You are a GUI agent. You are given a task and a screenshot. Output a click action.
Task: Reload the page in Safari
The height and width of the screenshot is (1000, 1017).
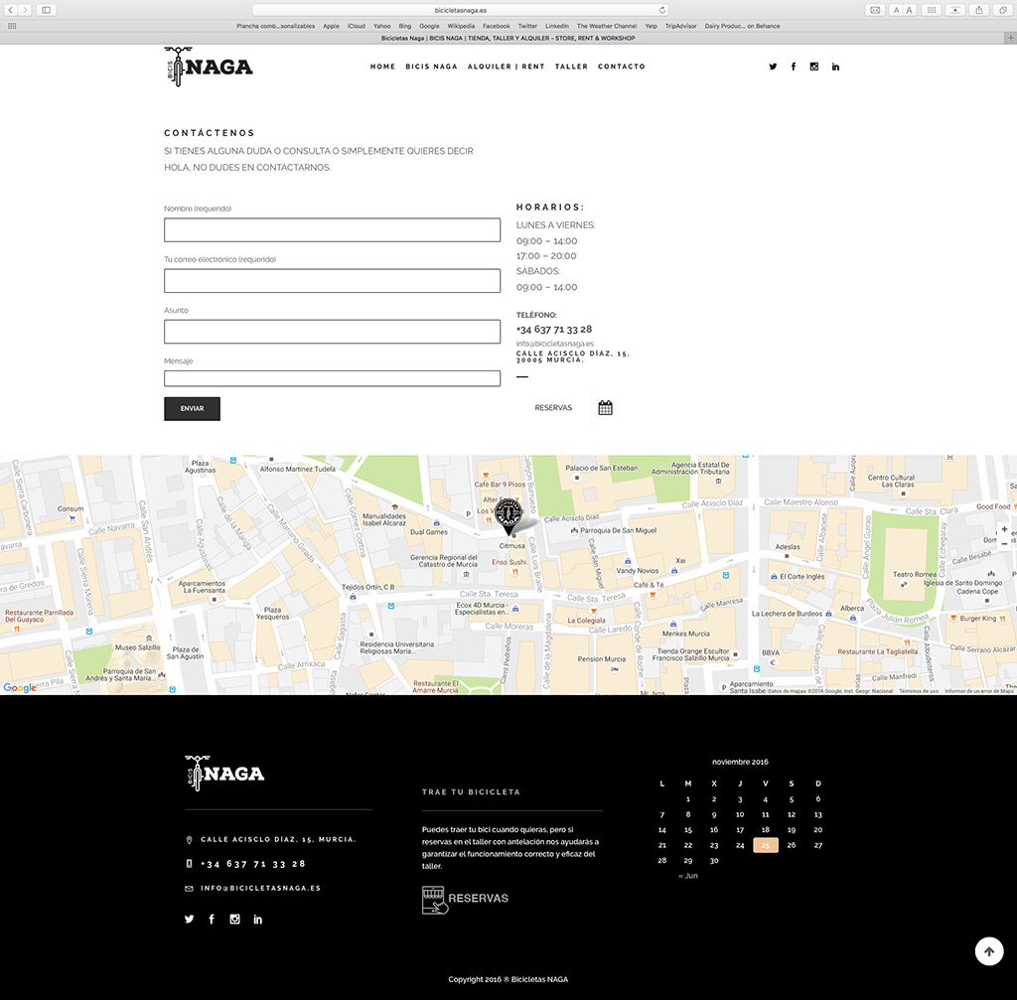click(662, 10)
